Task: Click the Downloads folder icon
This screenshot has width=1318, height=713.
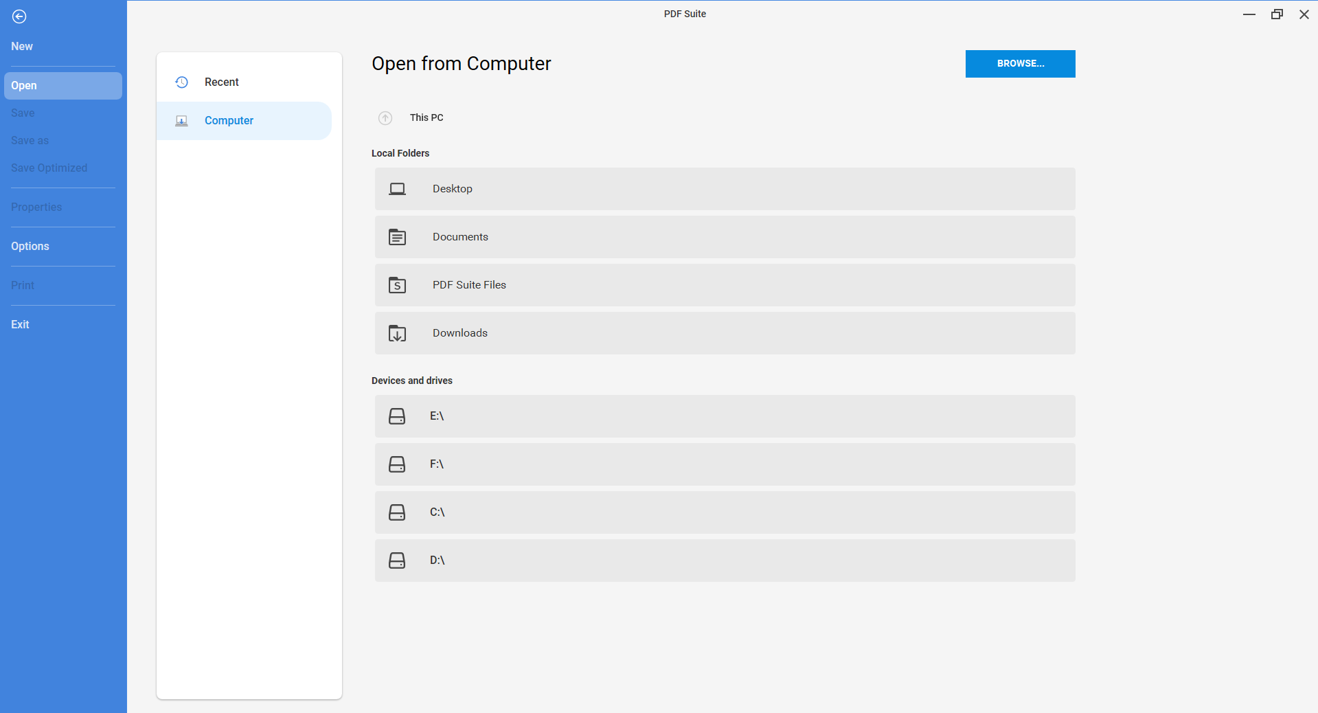Action: coord(397,333)
